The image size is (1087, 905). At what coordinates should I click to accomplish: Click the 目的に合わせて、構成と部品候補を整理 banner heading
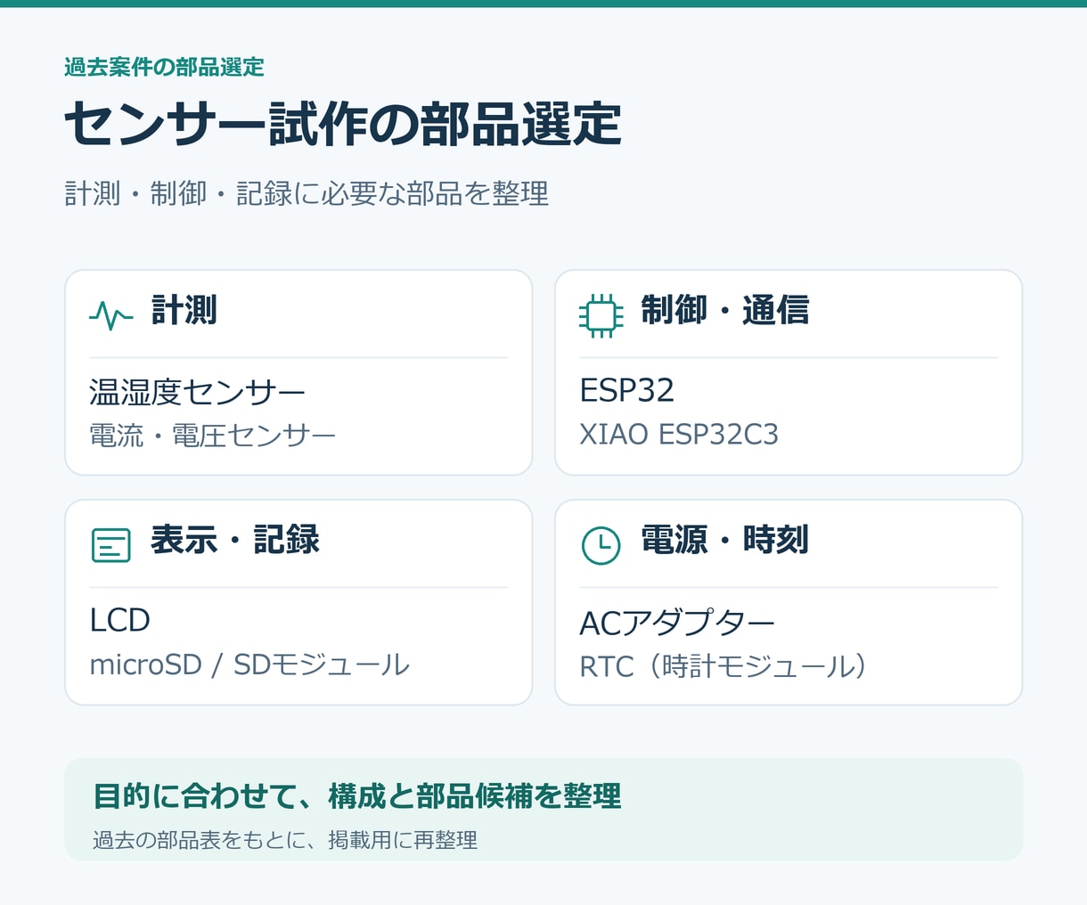pyautogui.click(x=357, y=795)
